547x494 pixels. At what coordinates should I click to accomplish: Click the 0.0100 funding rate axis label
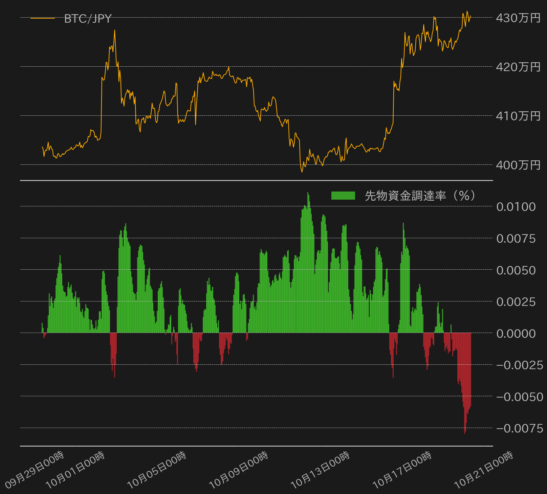click(x=516, y=207)
